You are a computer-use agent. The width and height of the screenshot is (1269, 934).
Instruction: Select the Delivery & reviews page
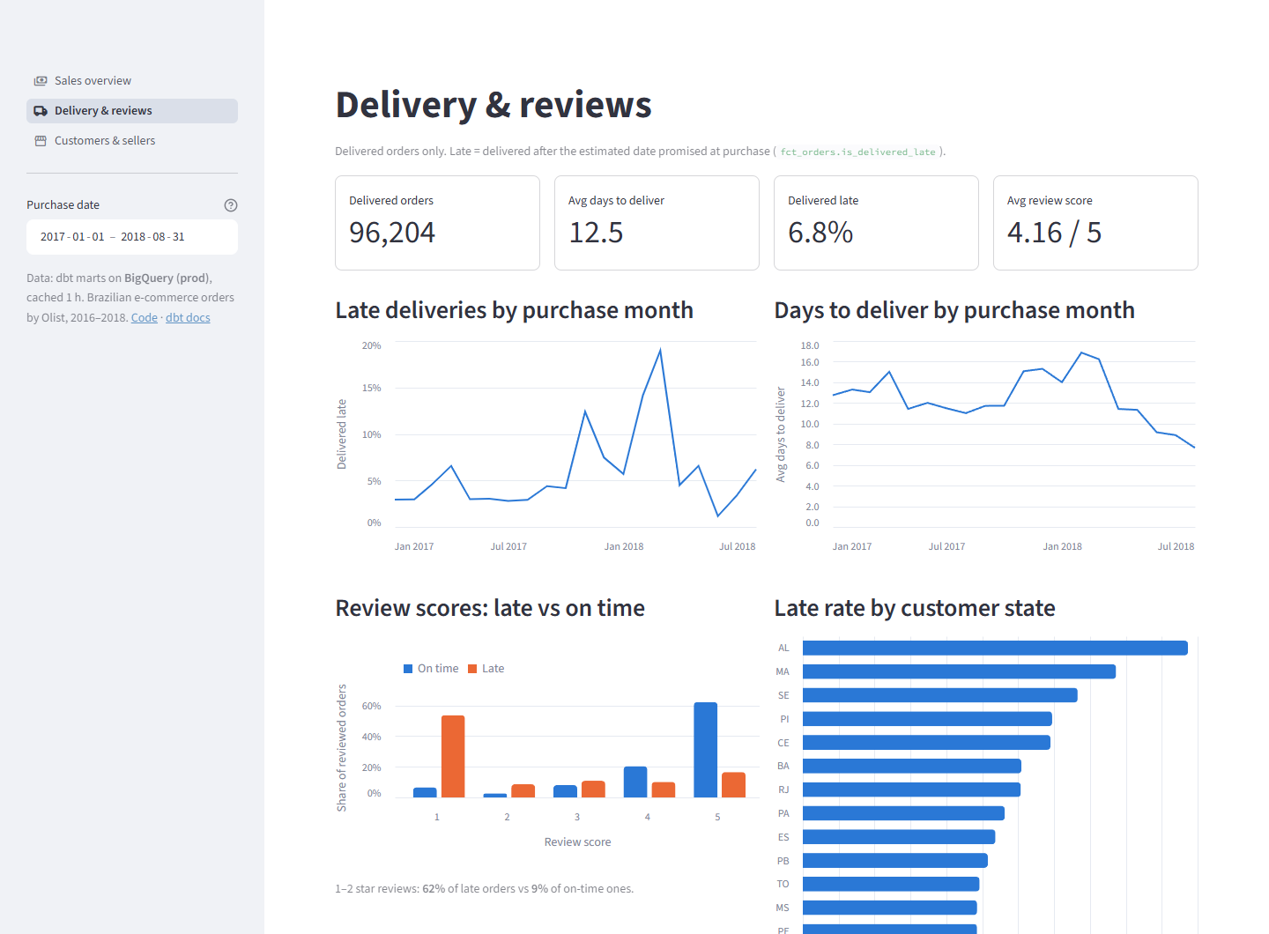[x=132, y=111]
